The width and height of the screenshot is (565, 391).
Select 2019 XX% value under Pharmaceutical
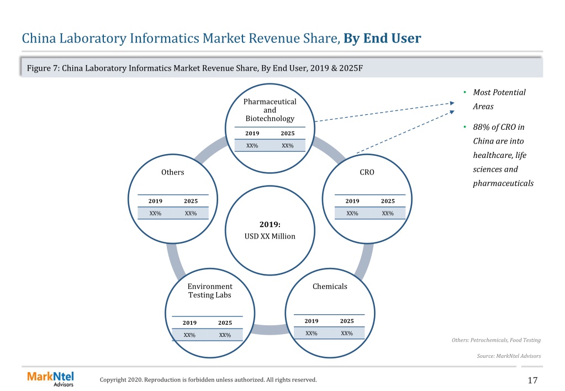pos(252,146)
